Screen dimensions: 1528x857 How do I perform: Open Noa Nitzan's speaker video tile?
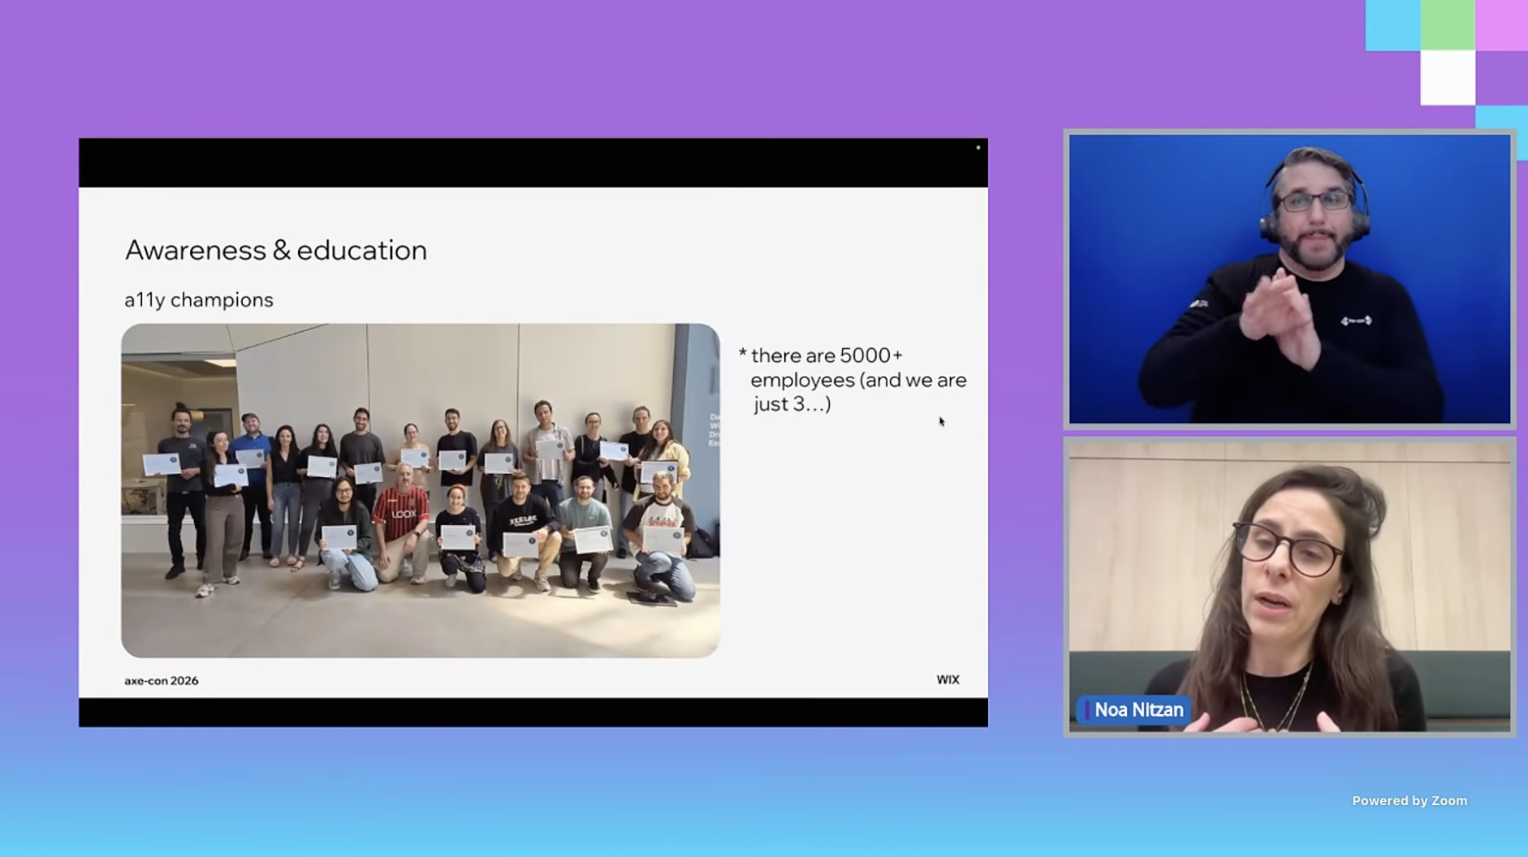click(x=1288, y=586)
